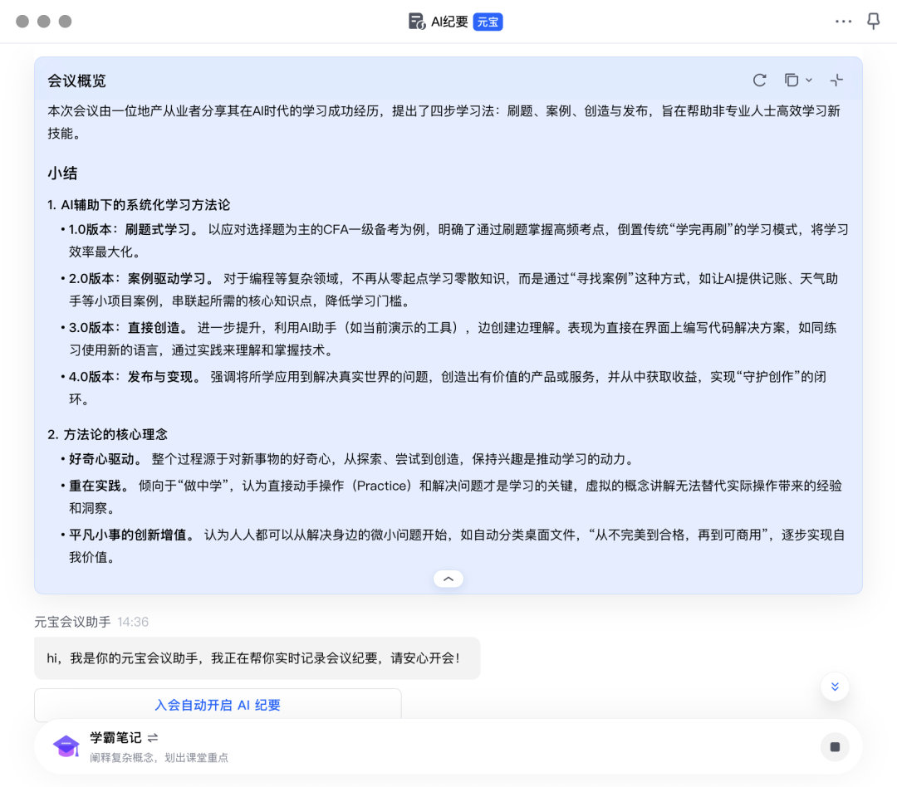Stop the AI note generation
This screenshot has width=897, height=787.
point(835,746)
